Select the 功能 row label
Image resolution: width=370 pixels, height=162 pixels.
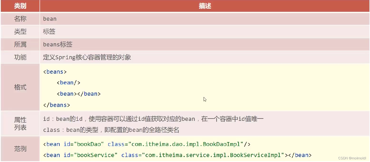pos(20,57)
